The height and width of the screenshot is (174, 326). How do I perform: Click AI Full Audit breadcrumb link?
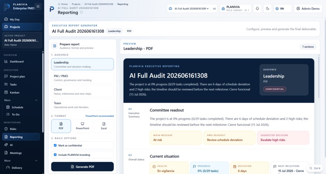(99, 4)
